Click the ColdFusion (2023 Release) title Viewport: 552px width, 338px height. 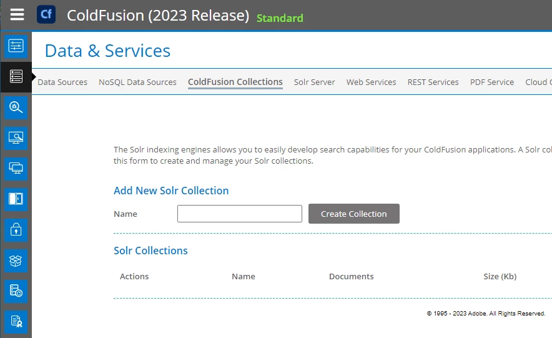(158, 16)
